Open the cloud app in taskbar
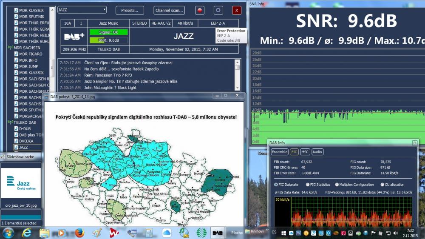The height and width of the screenshot is (239, 425). click(167, 233)
